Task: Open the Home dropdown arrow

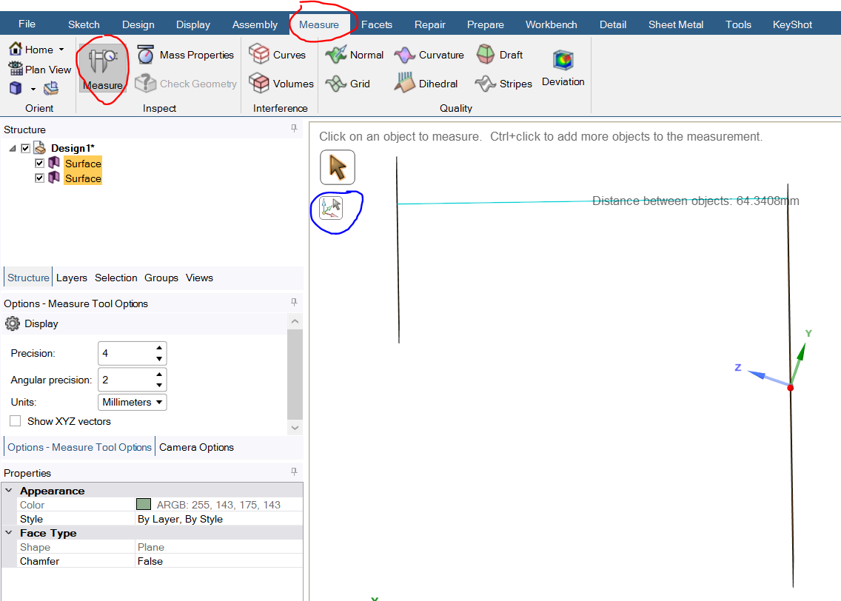Action: coord(61,50)
